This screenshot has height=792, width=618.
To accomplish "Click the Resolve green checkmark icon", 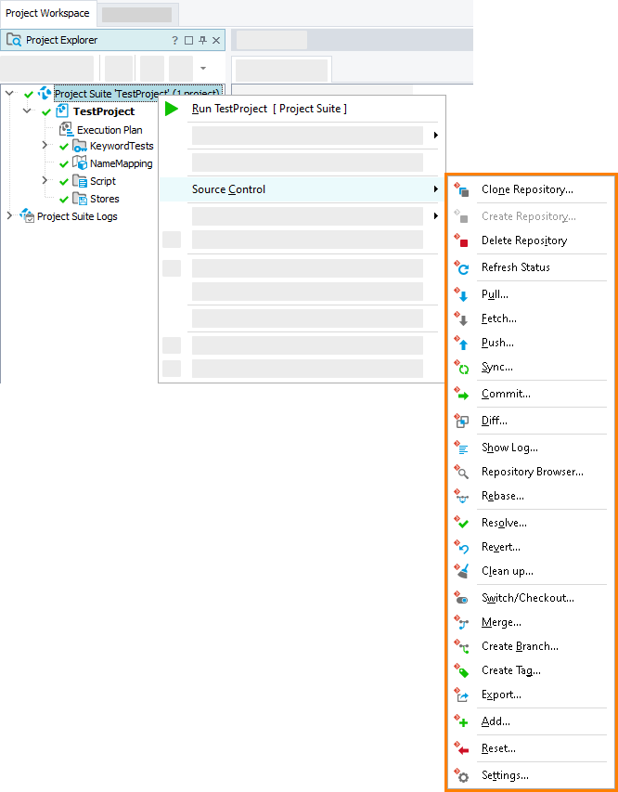I will [461, 524].
